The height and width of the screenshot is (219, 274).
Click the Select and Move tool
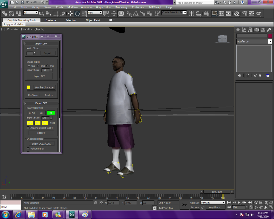coord(70,13)
